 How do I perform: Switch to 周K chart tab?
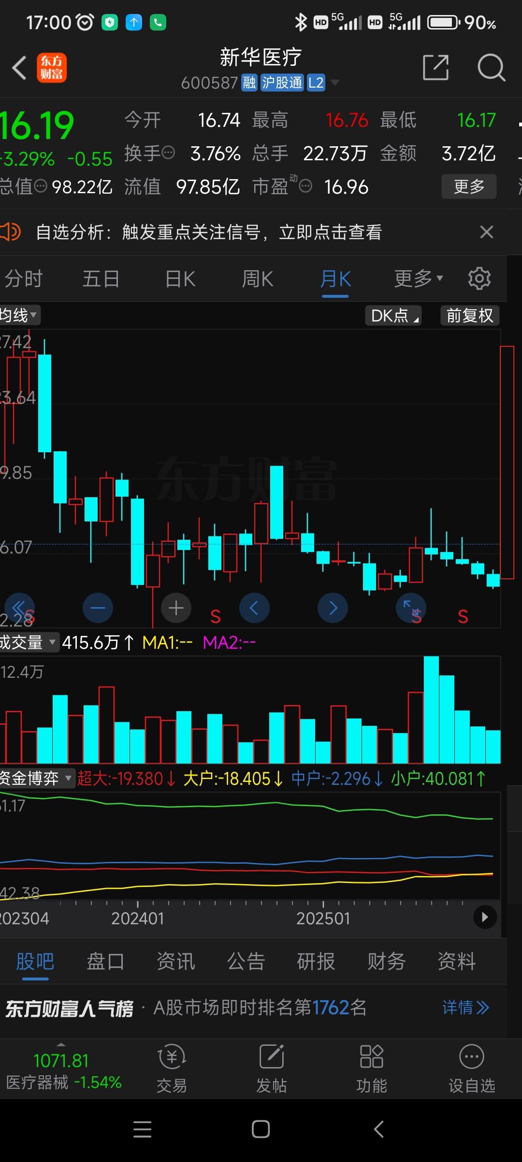(x=258, y=279)
